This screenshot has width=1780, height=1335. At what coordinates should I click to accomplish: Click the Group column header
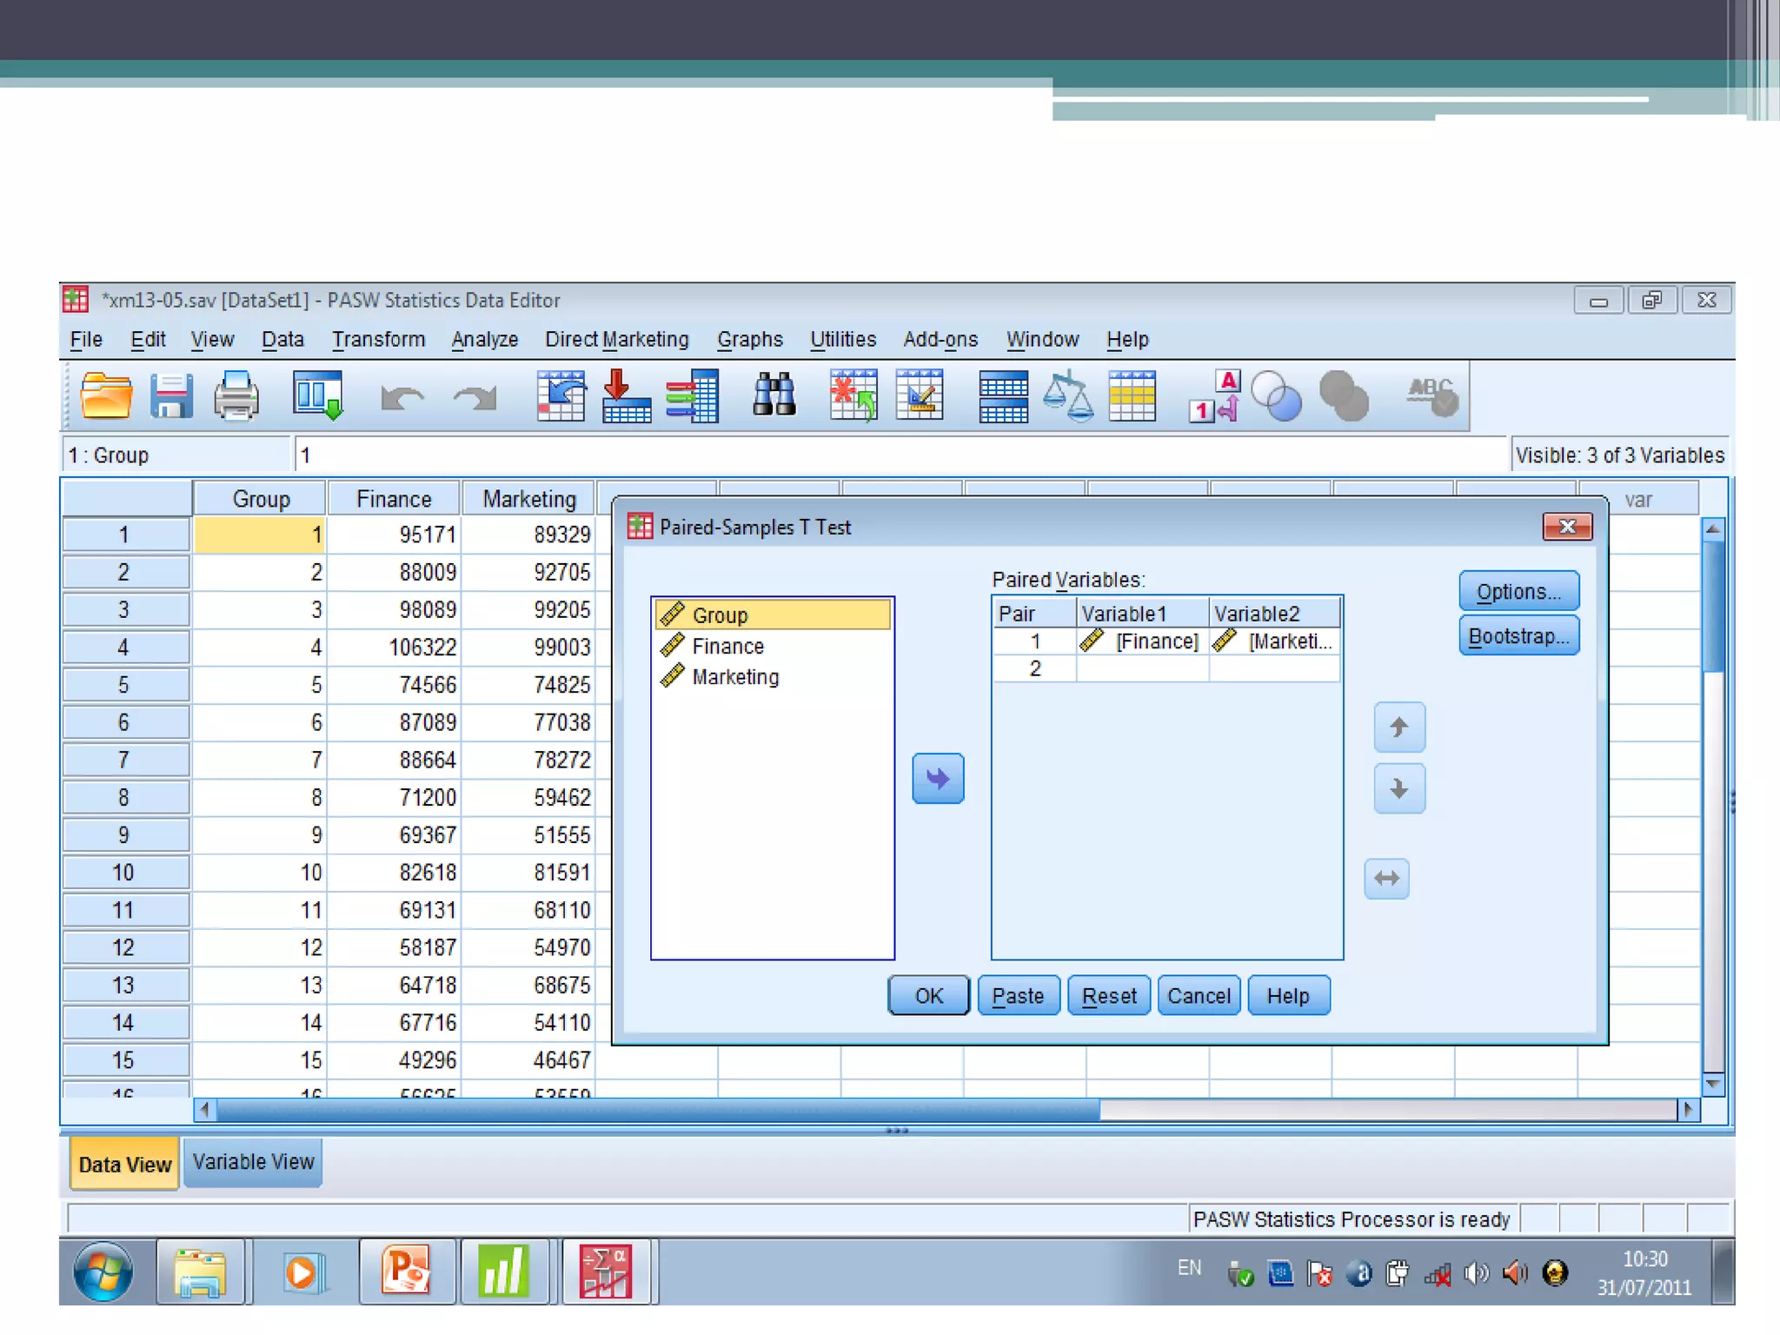260,499
